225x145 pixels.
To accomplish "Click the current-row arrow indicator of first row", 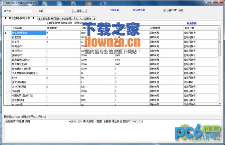I will tap(6, 33).
